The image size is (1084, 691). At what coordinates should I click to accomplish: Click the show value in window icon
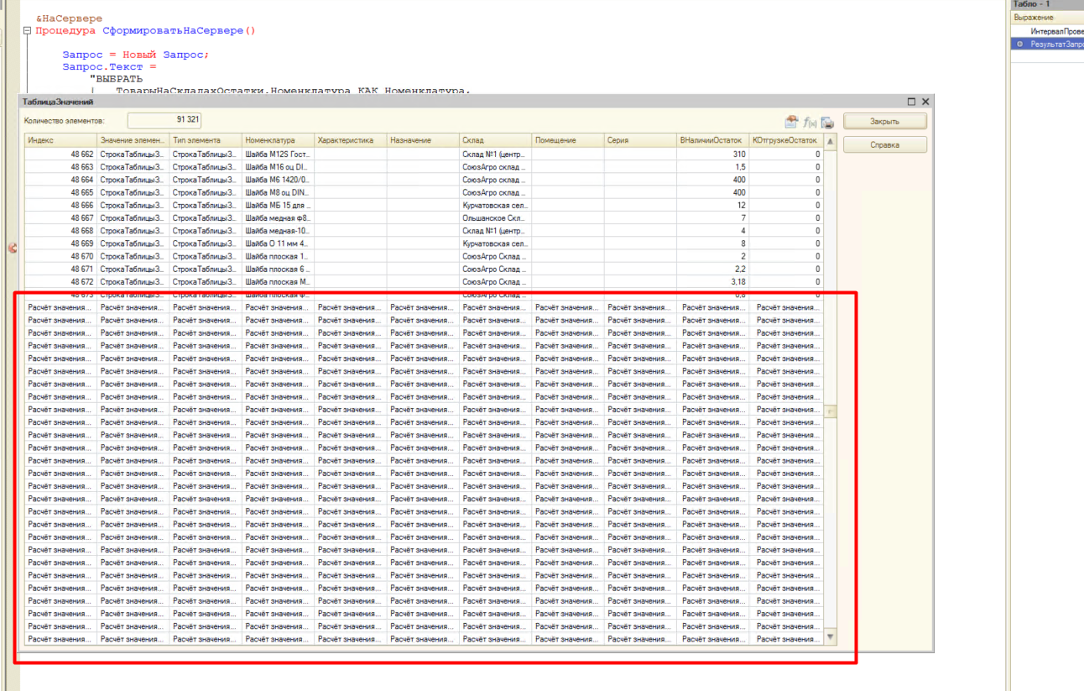(x=791, y=122)
